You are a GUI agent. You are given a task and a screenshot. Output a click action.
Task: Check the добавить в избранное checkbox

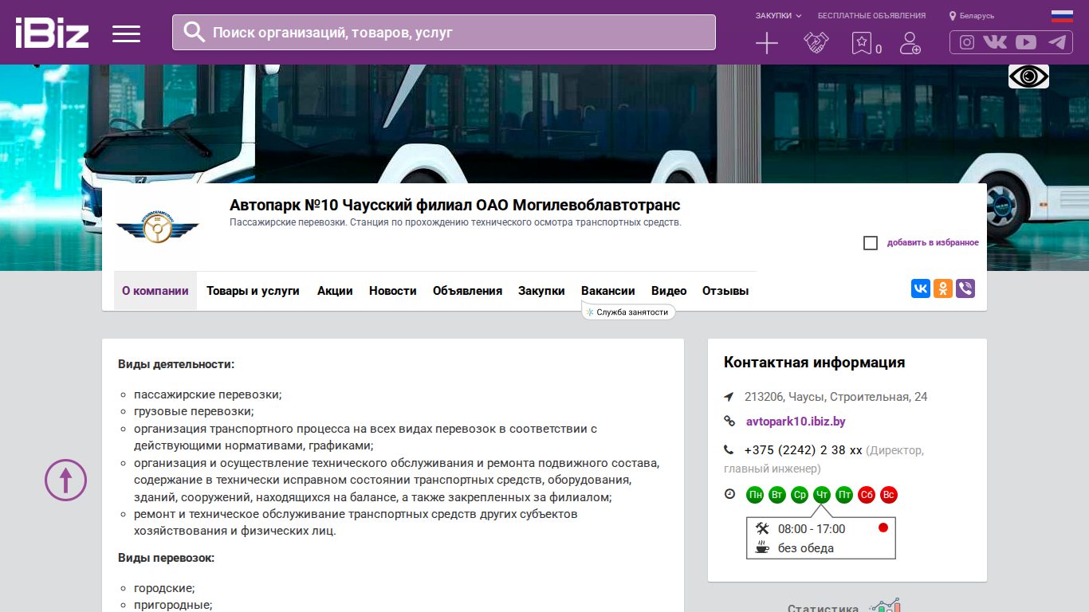(x=871, y=243)
